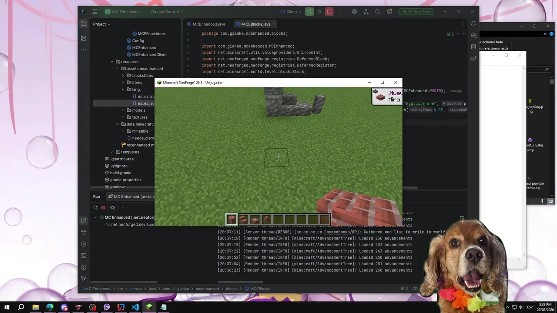Go to next highlighted problem down arrow
Screen dimensions: 557x313
464,34
